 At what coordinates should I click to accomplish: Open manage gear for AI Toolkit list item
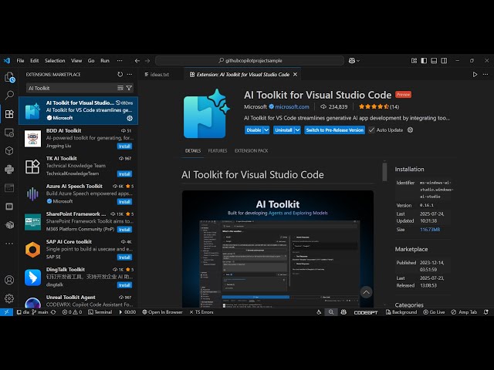click(x=130, y=118)
